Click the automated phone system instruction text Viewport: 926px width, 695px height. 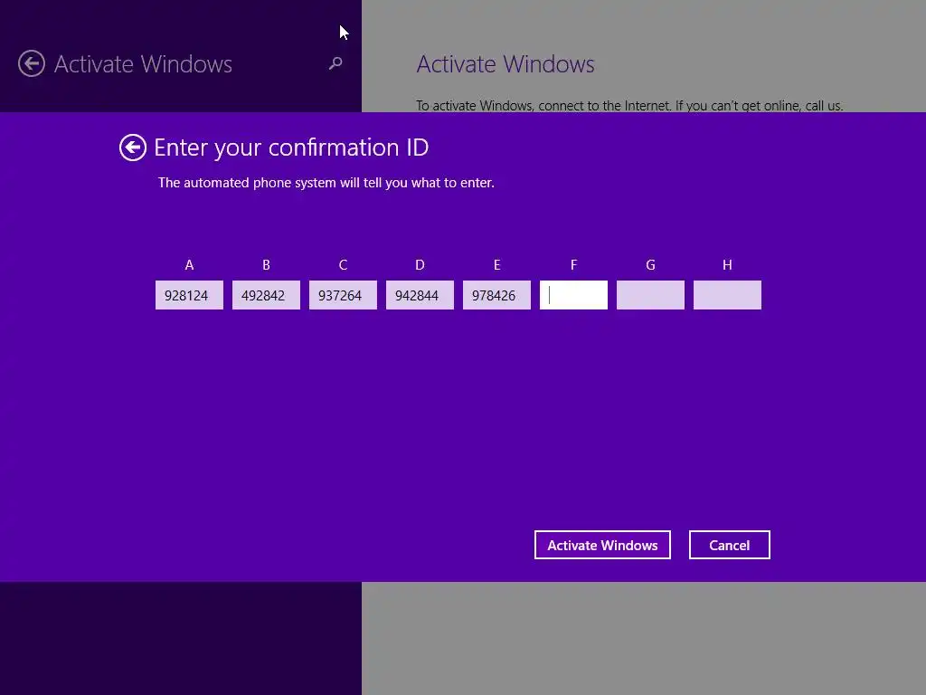[326, 183]
